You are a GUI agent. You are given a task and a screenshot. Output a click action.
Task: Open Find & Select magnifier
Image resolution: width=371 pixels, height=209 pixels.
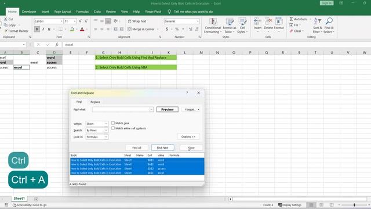[329, 26]
